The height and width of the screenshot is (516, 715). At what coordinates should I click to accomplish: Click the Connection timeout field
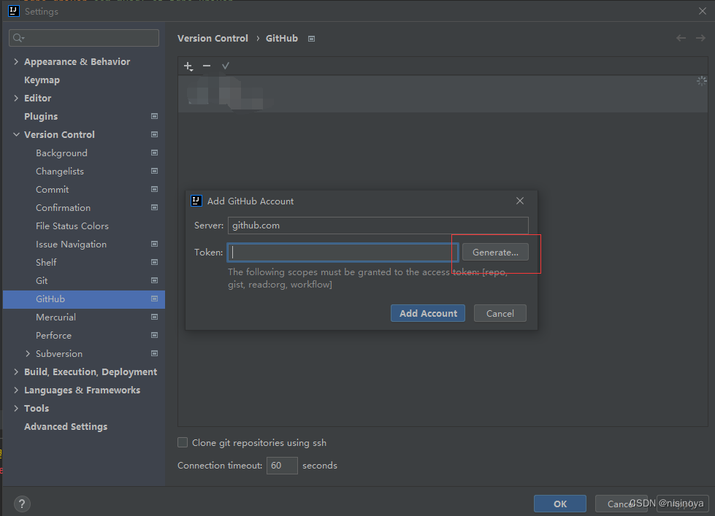[x=282, y=466]
